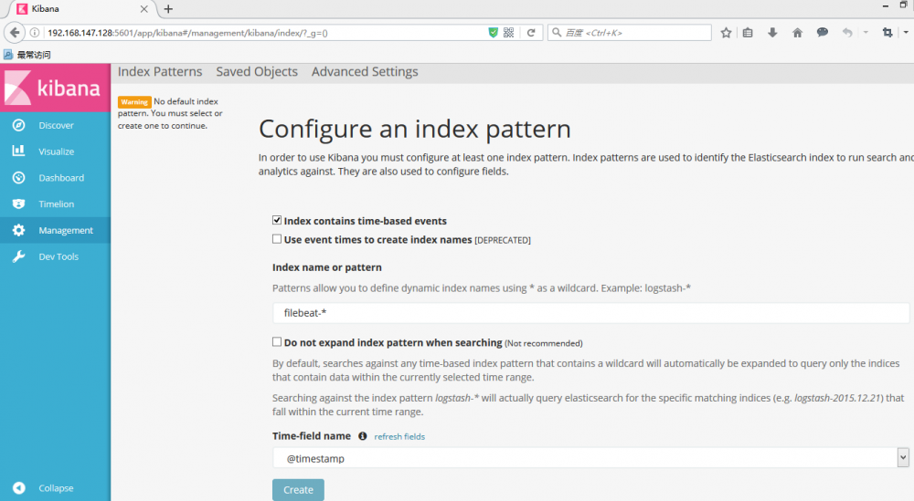
Task: Open the Discover compass icon
Action: coord(18,125)
